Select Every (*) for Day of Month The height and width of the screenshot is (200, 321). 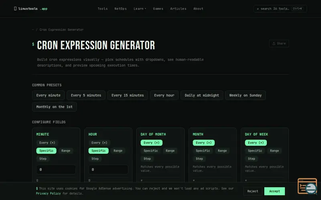coord(152,143)
